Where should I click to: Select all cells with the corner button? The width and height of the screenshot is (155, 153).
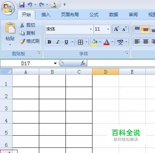(x=6, y=72)
